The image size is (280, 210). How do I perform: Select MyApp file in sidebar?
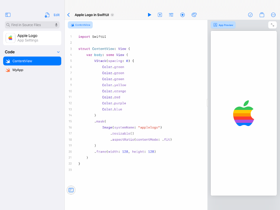click(18, 70)
